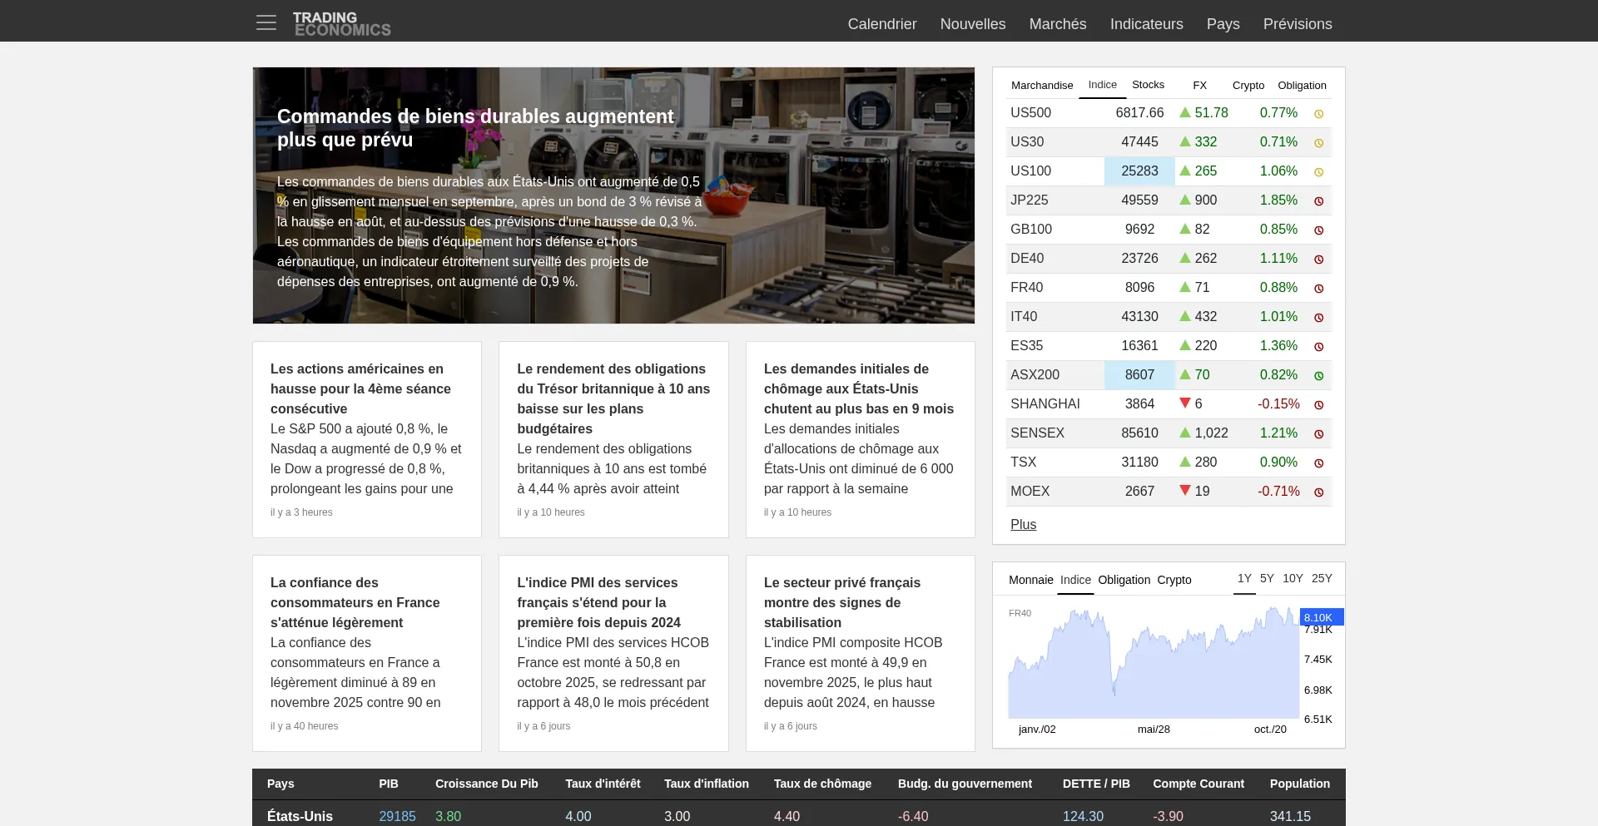Screen dimensions: 1598x826
Task: Click the clock icon in US500 row
Action: pos(1318,114)
